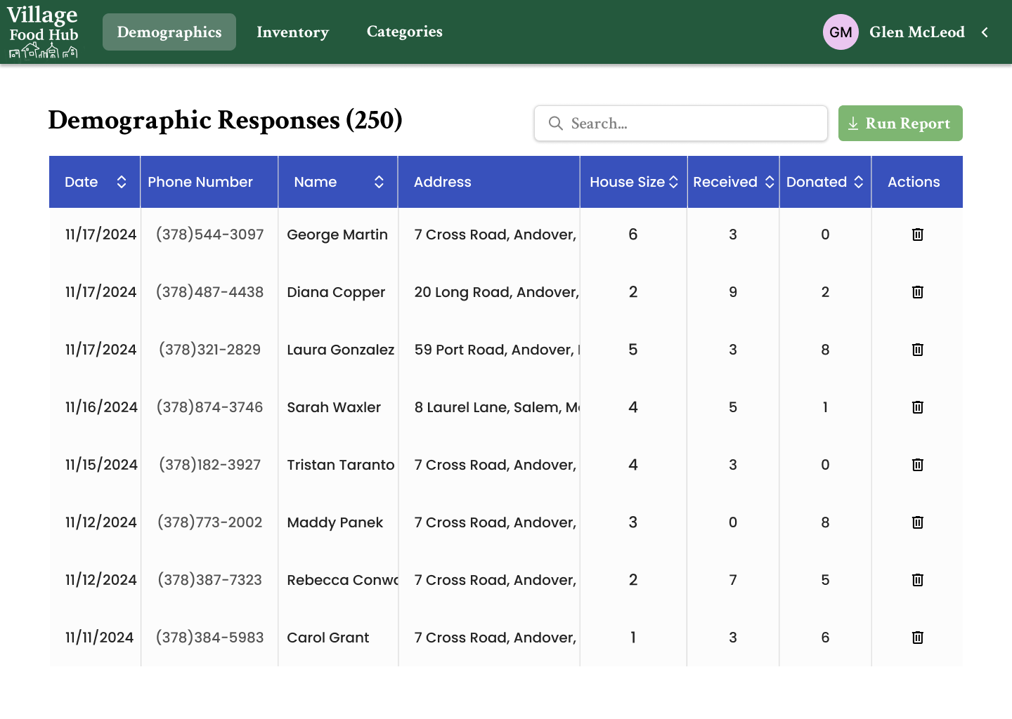Sort table by Name column arrows

tap(379, 182)
